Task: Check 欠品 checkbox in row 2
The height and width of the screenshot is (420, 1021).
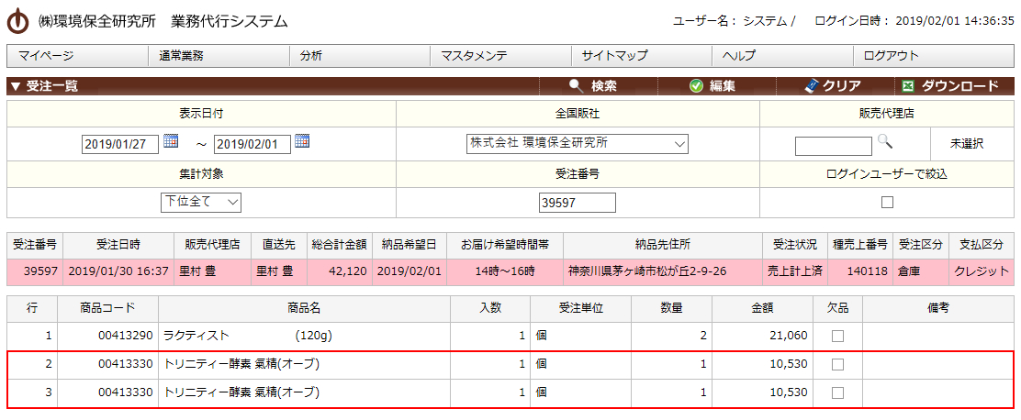Action: (837, 365)
